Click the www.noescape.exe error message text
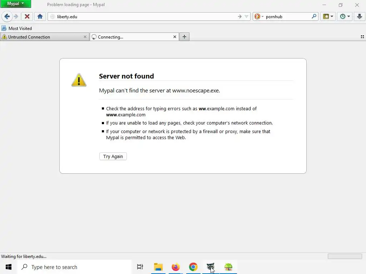 159,90
